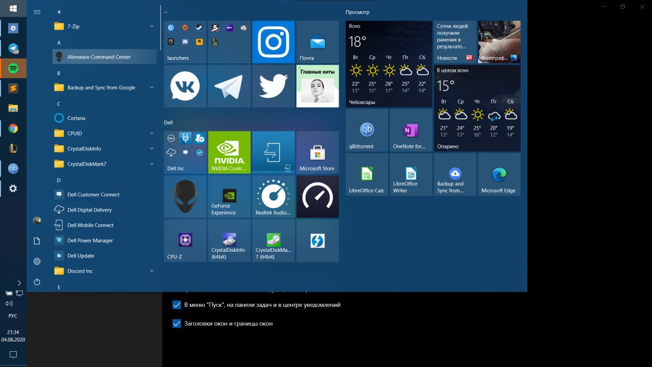The height and width of the screenshot is (367, 652).
Task: Open Dell Customer Connect entry
Action: (x=104, y=194)
